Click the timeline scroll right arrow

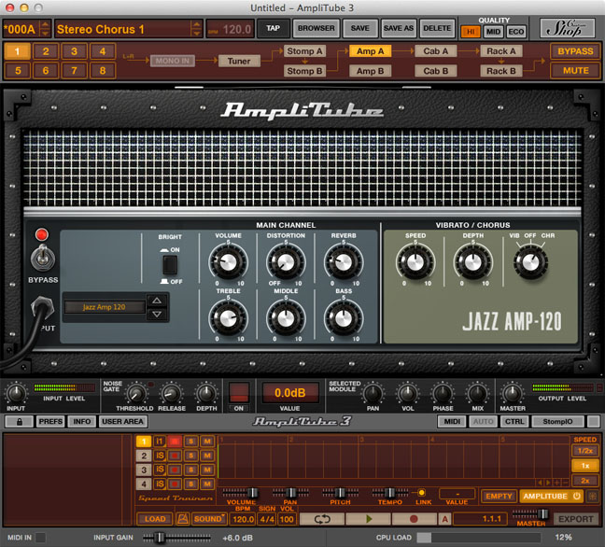[548, 483]
